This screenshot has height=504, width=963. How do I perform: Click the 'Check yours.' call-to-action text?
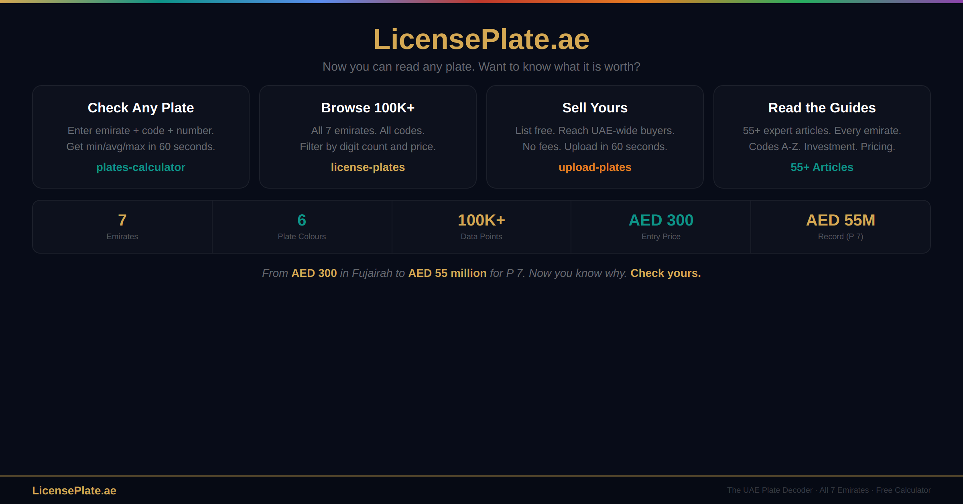(x=665, y=273)
